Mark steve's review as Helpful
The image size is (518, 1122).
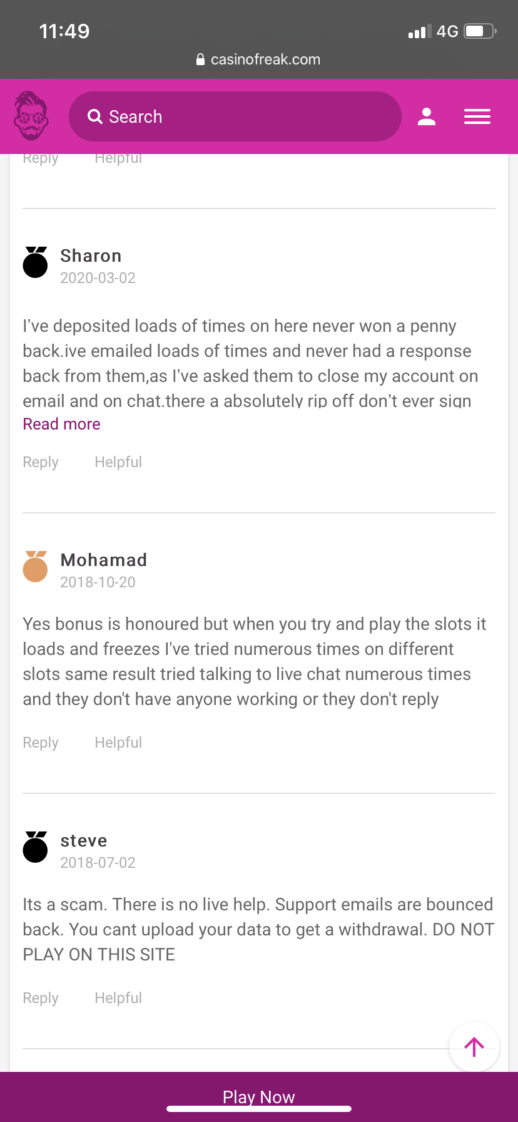point(118,998)
